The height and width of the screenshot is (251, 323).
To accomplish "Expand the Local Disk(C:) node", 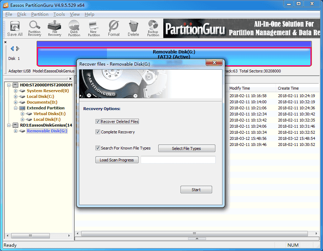I will point(16,96).
